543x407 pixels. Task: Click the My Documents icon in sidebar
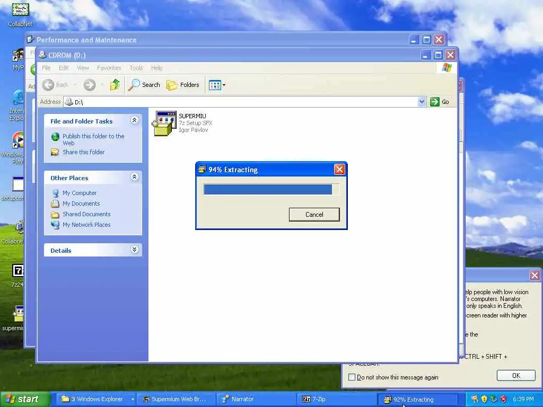click(x=55, y=203)
